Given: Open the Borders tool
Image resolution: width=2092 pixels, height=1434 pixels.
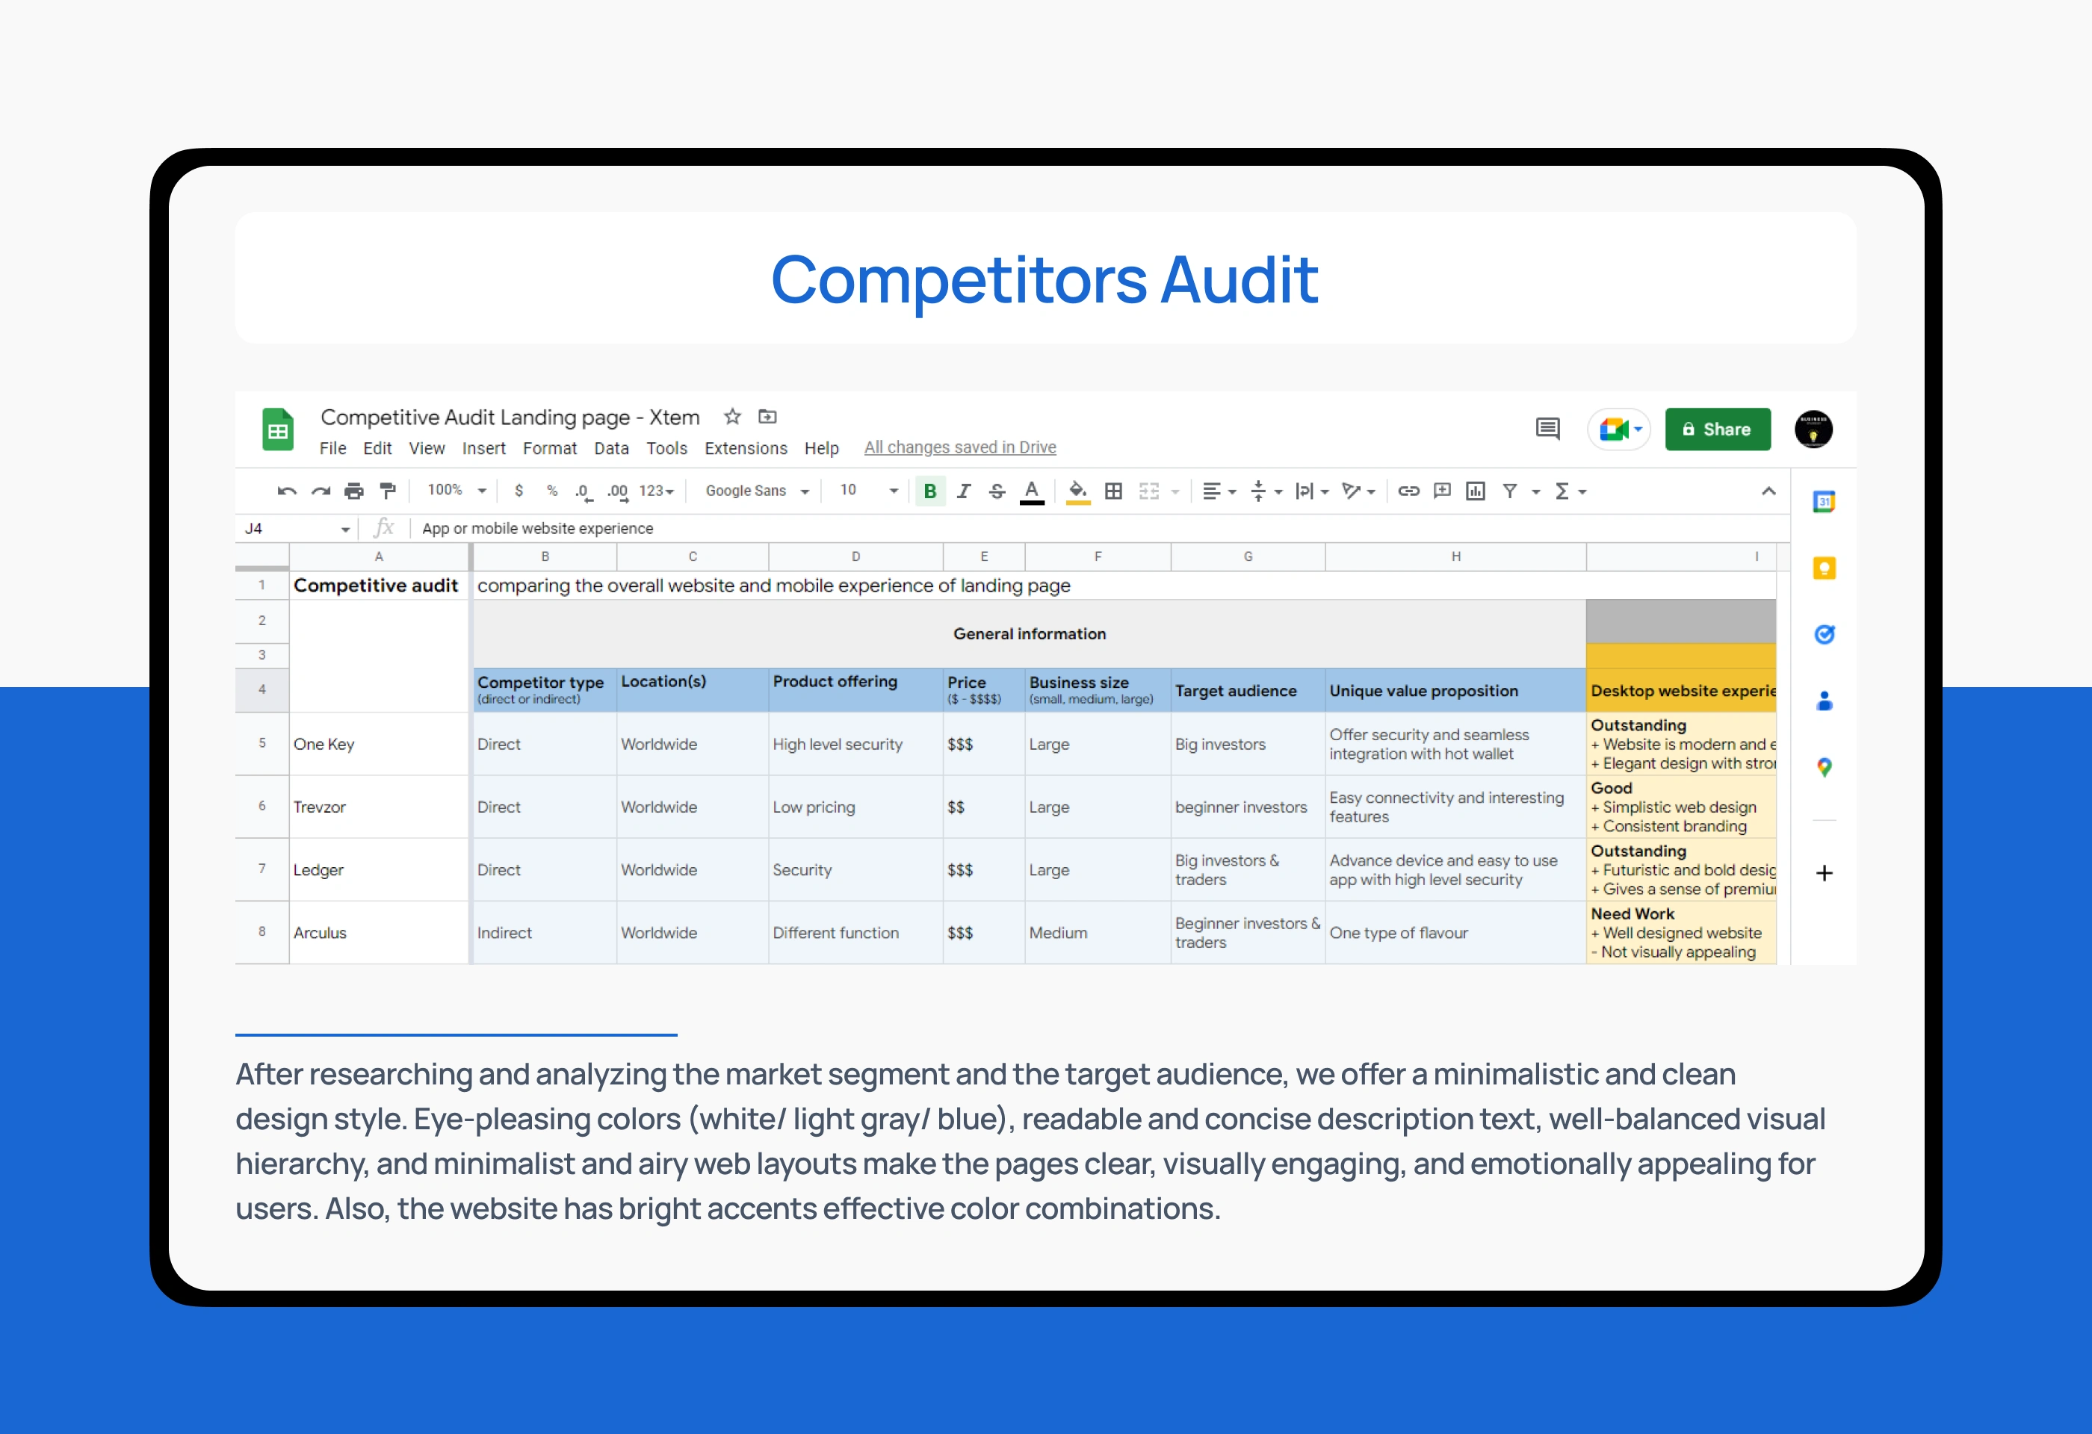Looking at the screenshot, I should [x=1113, y=491].
